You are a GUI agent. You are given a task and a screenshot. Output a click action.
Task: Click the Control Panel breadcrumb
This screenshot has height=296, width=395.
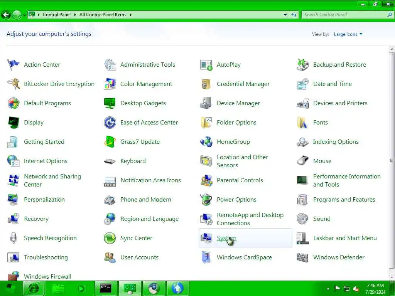click(57, 15)
